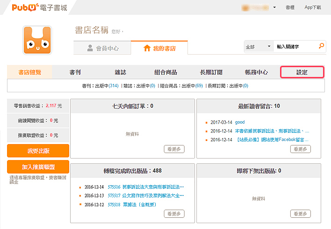
Task: Click the home icon in 我的書店 tab
Action: (147, 48)
